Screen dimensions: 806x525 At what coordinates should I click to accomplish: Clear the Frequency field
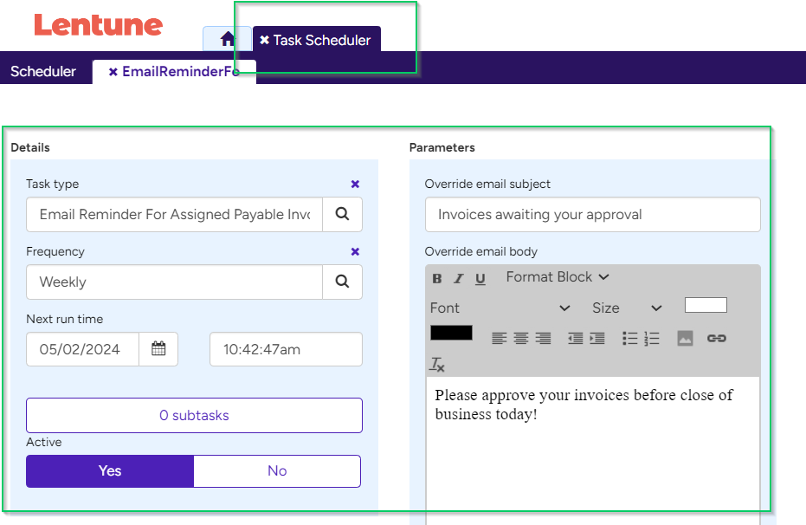[x=355, y=251]
